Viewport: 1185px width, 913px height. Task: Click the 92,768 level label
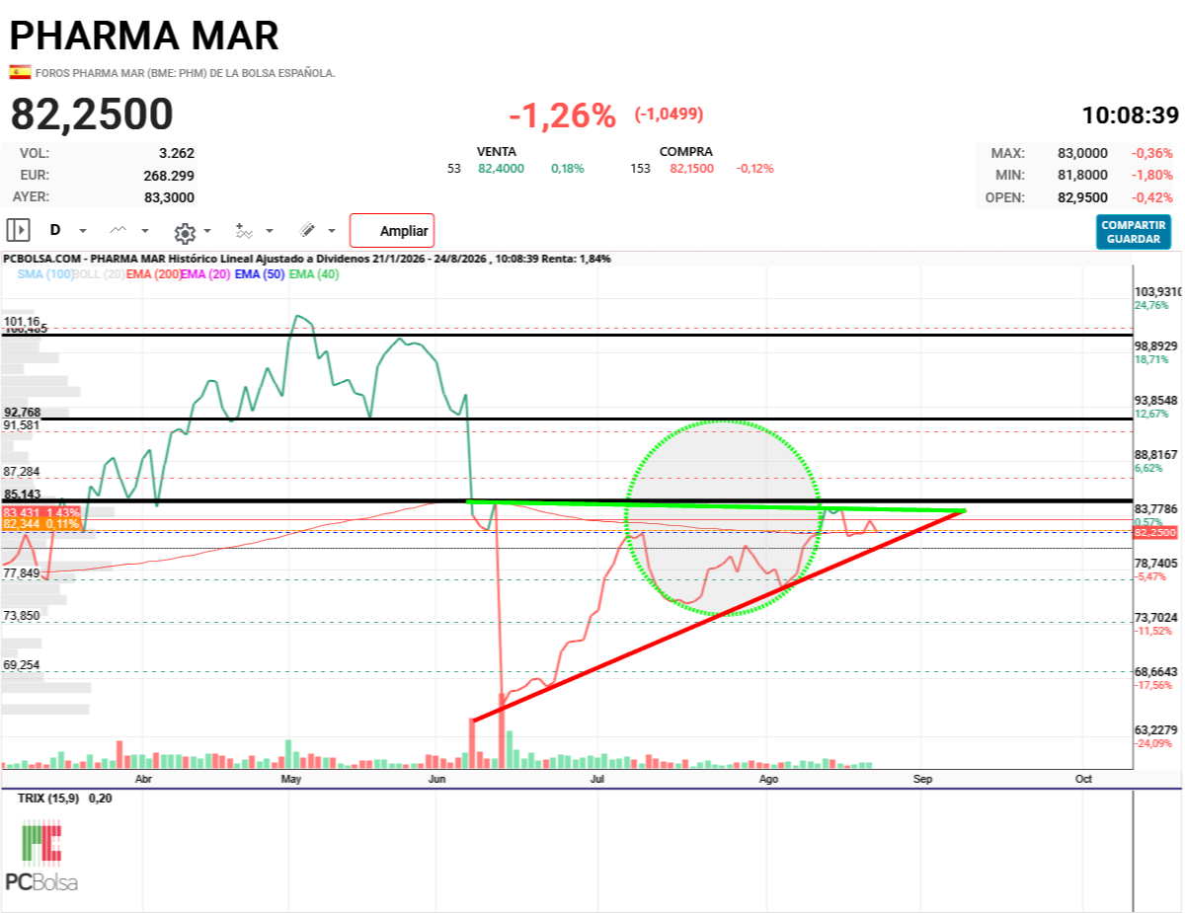point(23,412)
